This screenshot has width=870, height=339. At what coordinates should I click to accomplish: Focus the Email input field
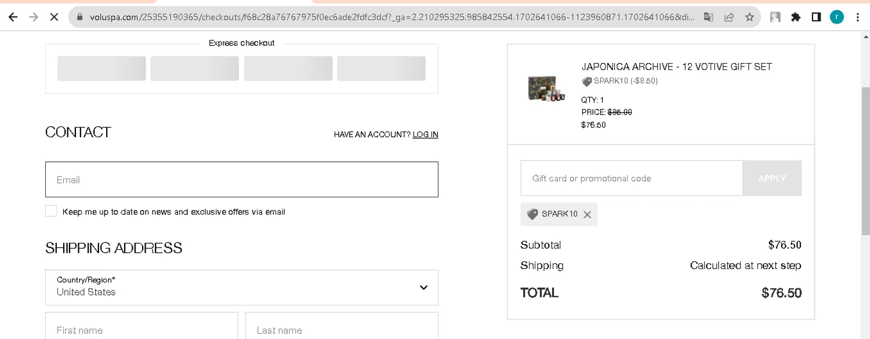pyautogui.click(x=241, y=179)
